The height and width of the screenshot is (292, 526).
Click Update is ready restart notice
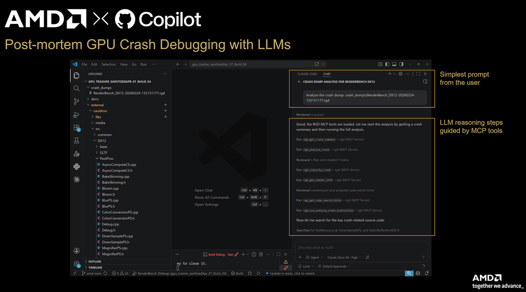(290, 273)
